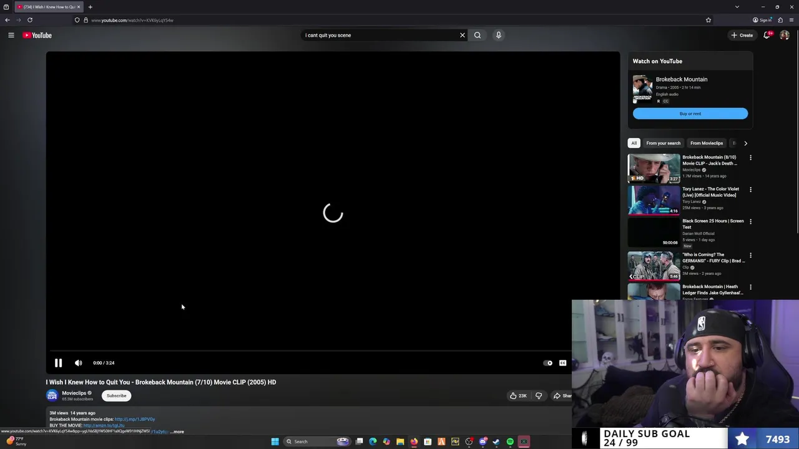Open Tory Lanez Color Violet thumbnail
The width and height of the screenshot is (799, 449).
654,200
